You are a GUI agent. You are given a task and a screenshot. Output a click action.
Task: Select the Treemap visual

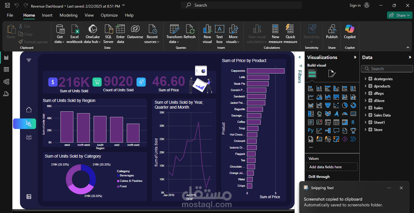click(311, 114)
